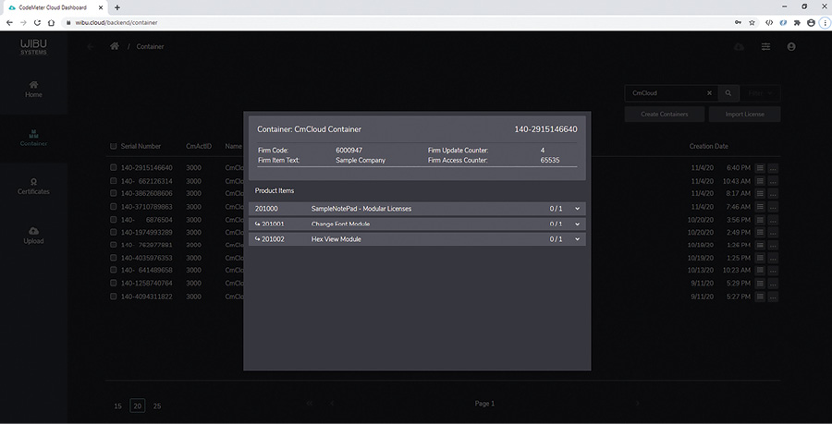Click the search magnifier button

(728, 92)
